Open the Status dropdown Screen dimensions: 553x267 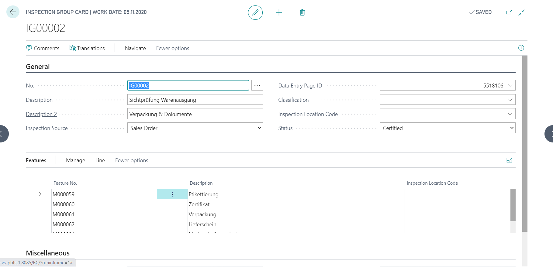point(448,128)
